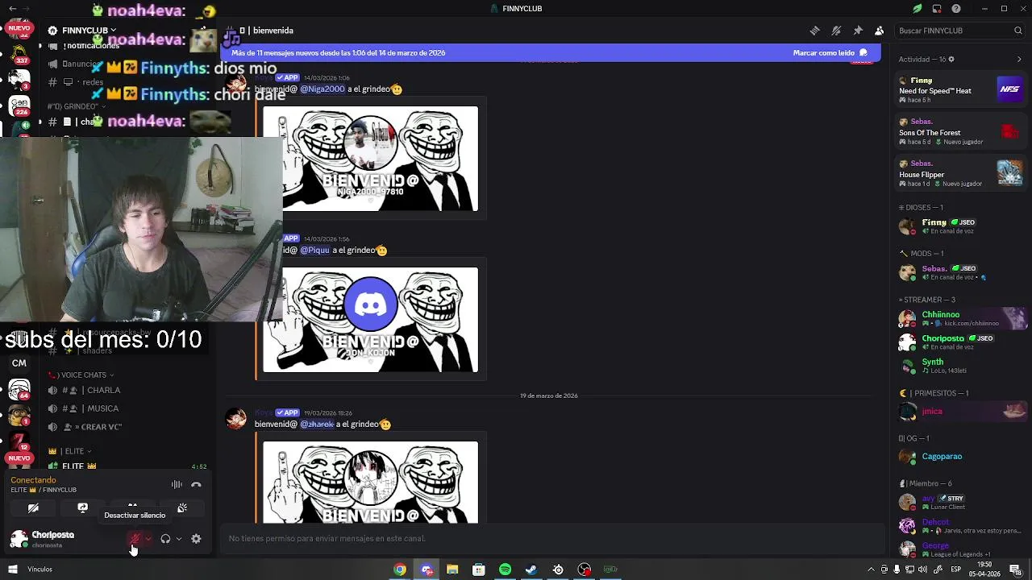Screen dimensions: 1032x580
Task: Toggle channel notification mute bell
Action: [836, 31]
